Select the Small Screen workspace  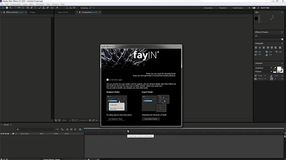[238, 8]
